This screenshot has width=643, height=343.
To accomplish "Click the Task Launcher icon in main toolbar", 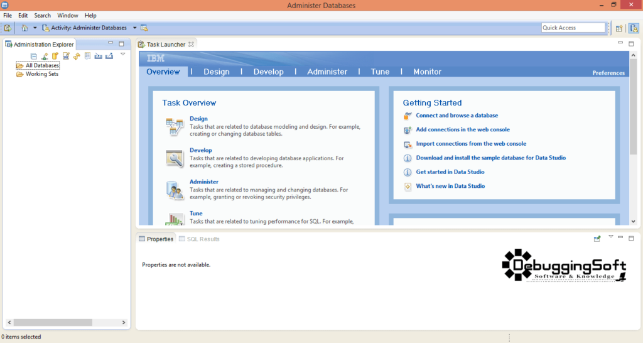I will [x=8, y=28].
